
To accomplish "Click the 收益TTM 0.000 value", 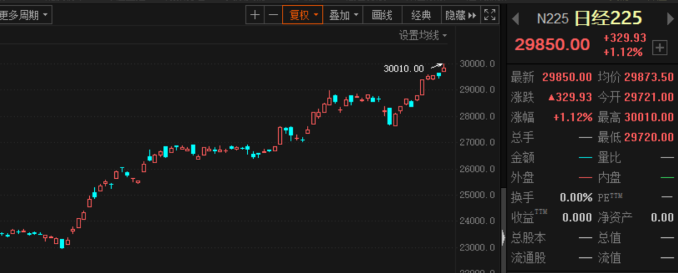I will click(577, 218).
